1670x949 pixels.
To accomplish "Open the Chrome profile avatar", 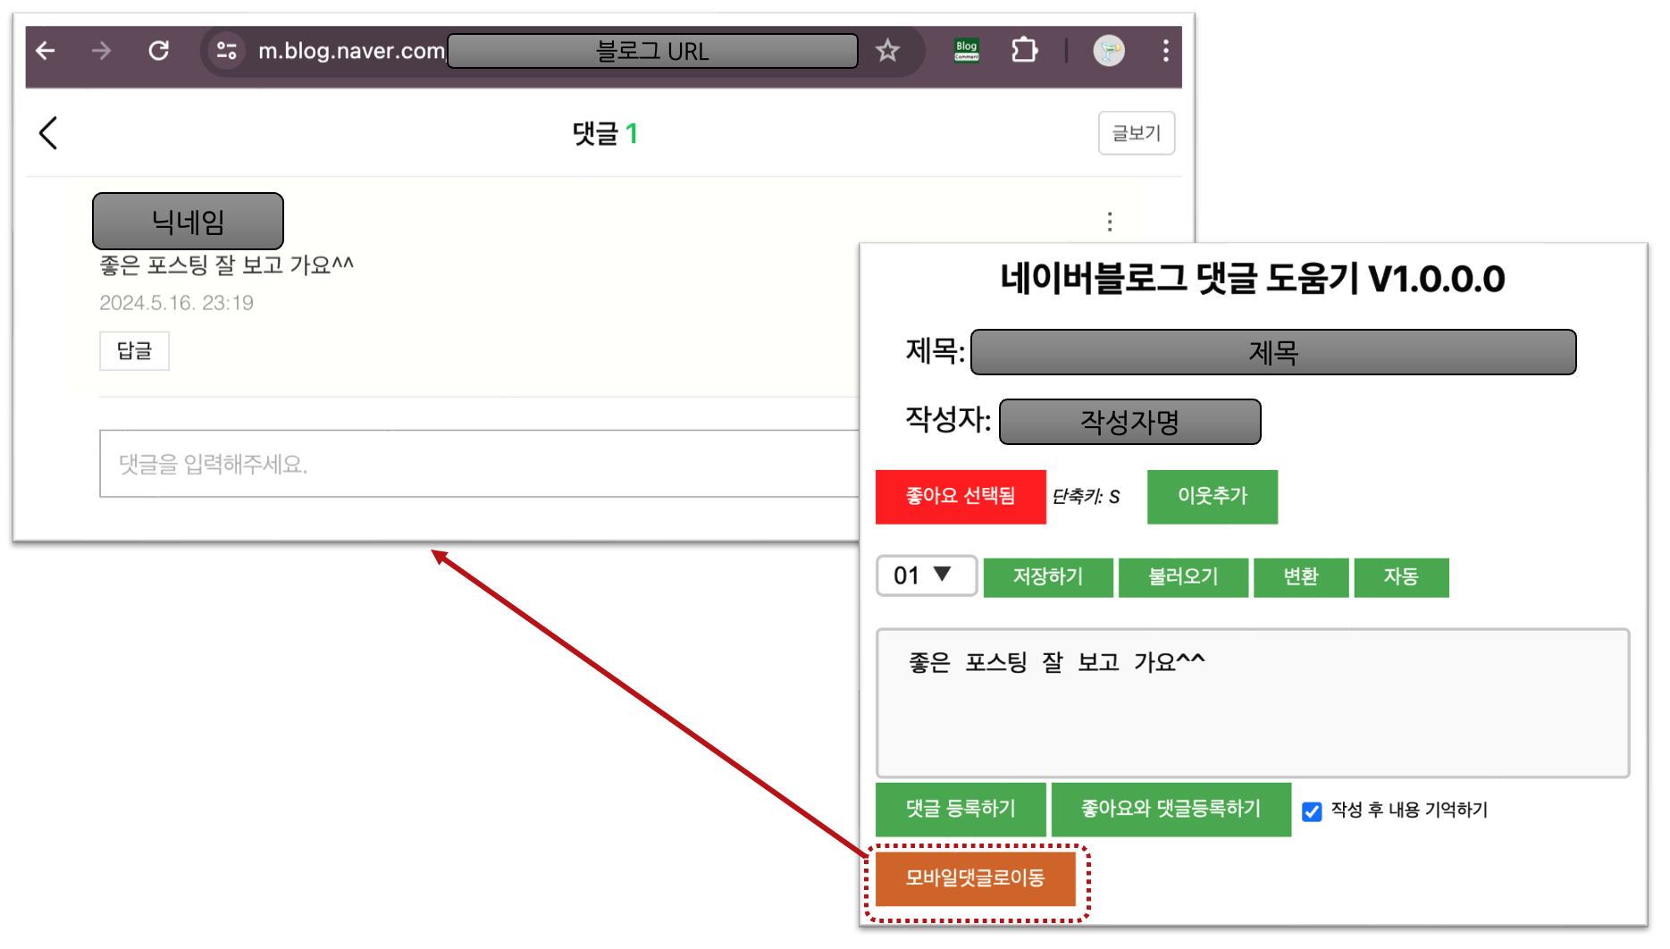I will tap(1109, 51).
